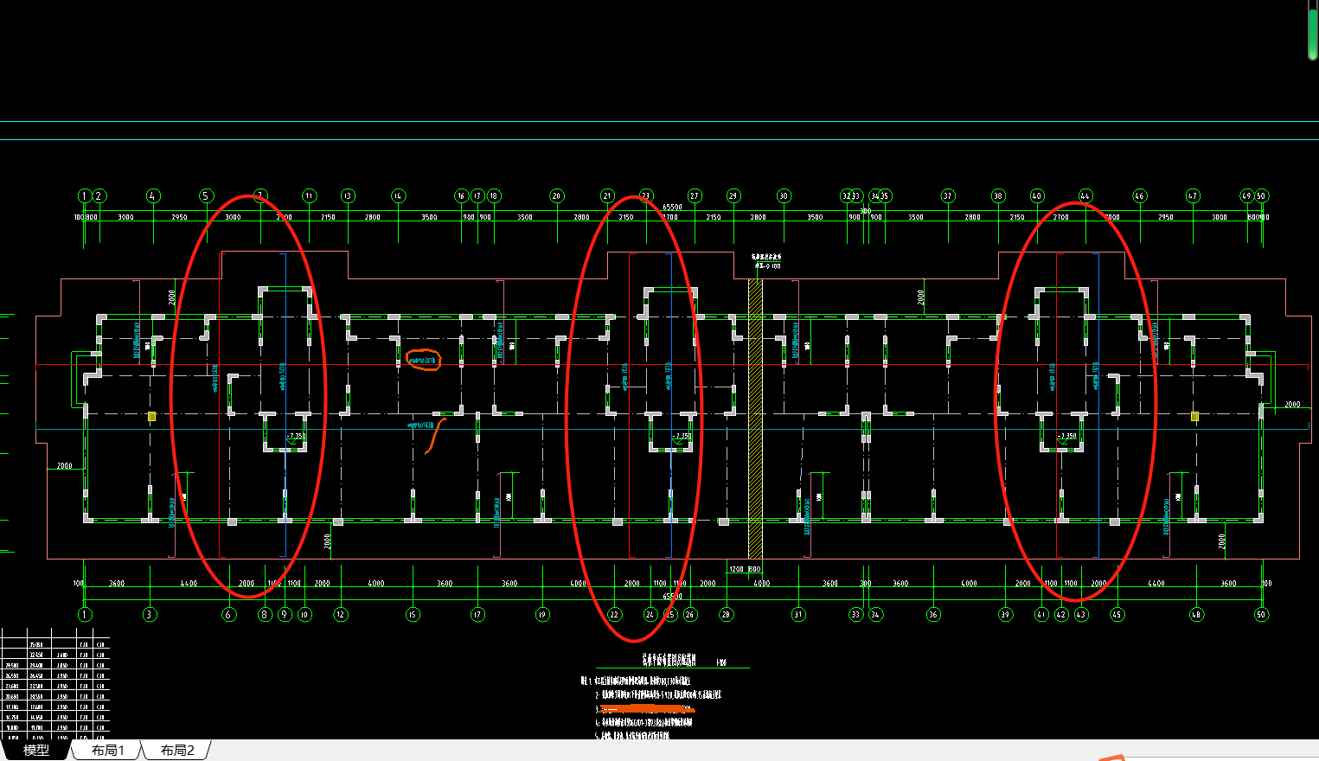The width and height of the screenshot is (1319, 761).
Task: Select axis bubble number 10
Action: coord(304,615)
